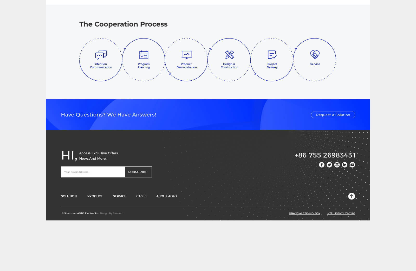416x271 pixels.
Task: Select the Program Planning calendar icon
Action: point(144,55)
